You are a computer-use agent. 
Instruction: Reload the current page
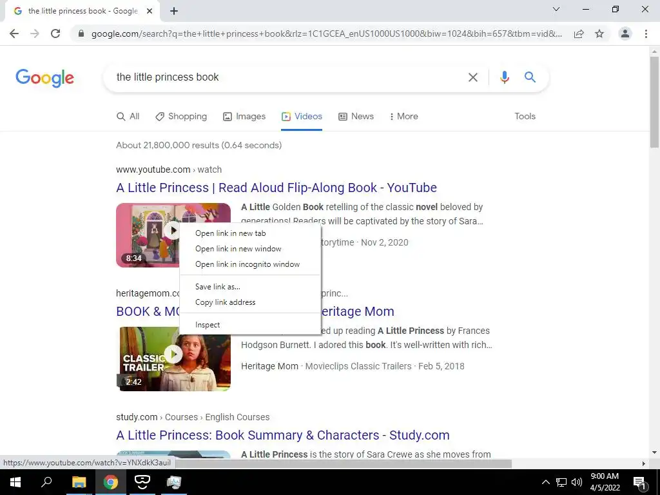tap(55, 34)
